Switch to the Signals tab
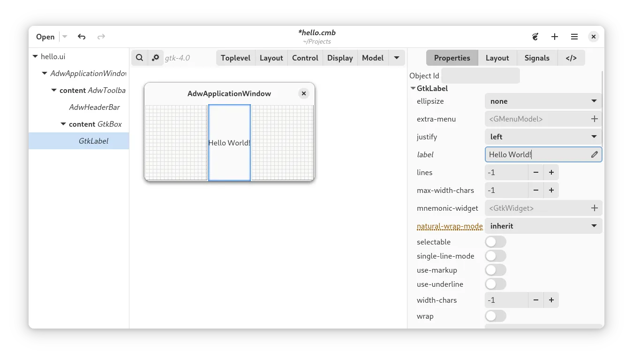The height and width of the screenshot is (360, 633). [x=536, y=58]
